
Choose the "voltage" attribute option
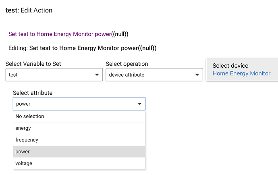point(24,163)
